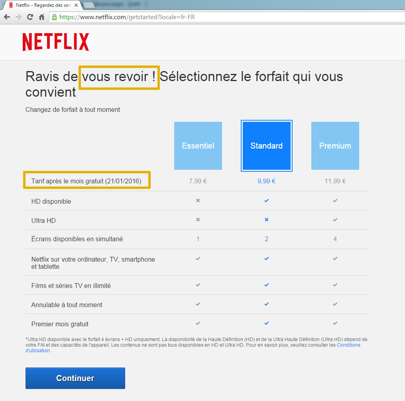
Task: Click Premium's checkmark in Films et séries TV row
Action: 335,285
